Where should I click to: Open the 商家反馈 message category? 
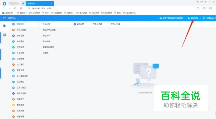[x=20, y=70]
